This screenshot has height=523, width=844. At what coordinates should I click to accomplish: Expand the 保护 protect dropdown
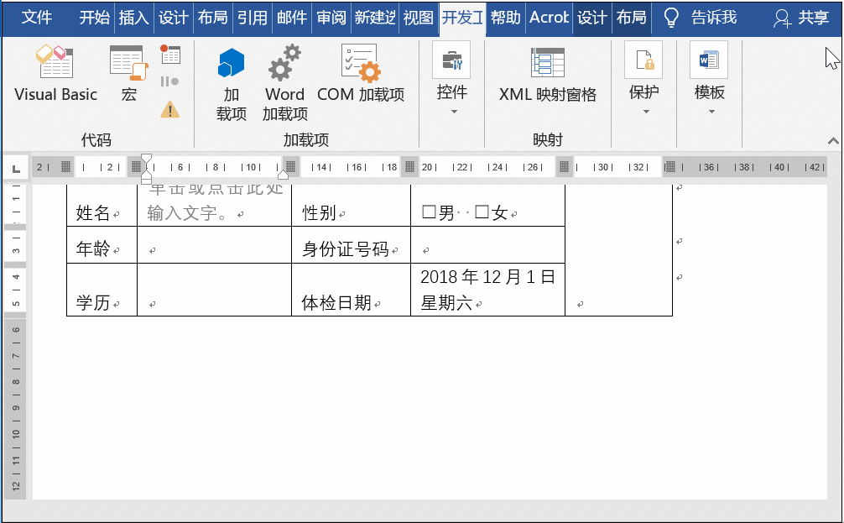pyautogui.click(x=644, y=111)
